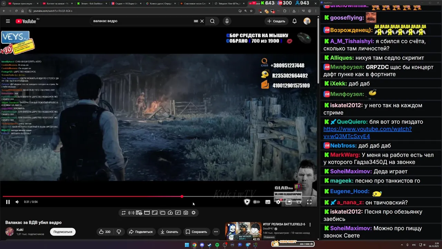Screen dimensions: 442x249
Task: Click the Создать create button
Action: pyautogui.click(x=277, y=21)
